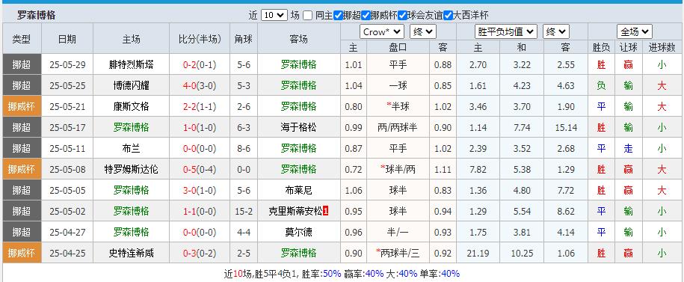The height and width of the screenshot is (282, 684).
Task: Click the 2-2(1-1) score against 康斯文格
Action: [200, 106]
